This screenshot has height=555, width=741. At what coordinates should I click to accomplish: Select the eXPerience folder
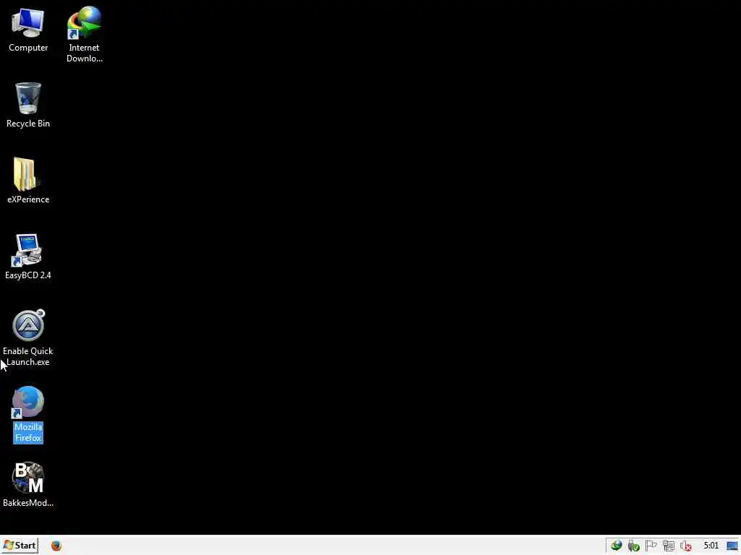28,180
